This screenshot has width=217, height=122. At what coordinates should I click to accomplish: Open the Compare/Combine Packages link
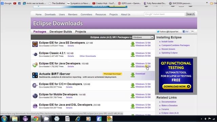click(x=176, y=45)
